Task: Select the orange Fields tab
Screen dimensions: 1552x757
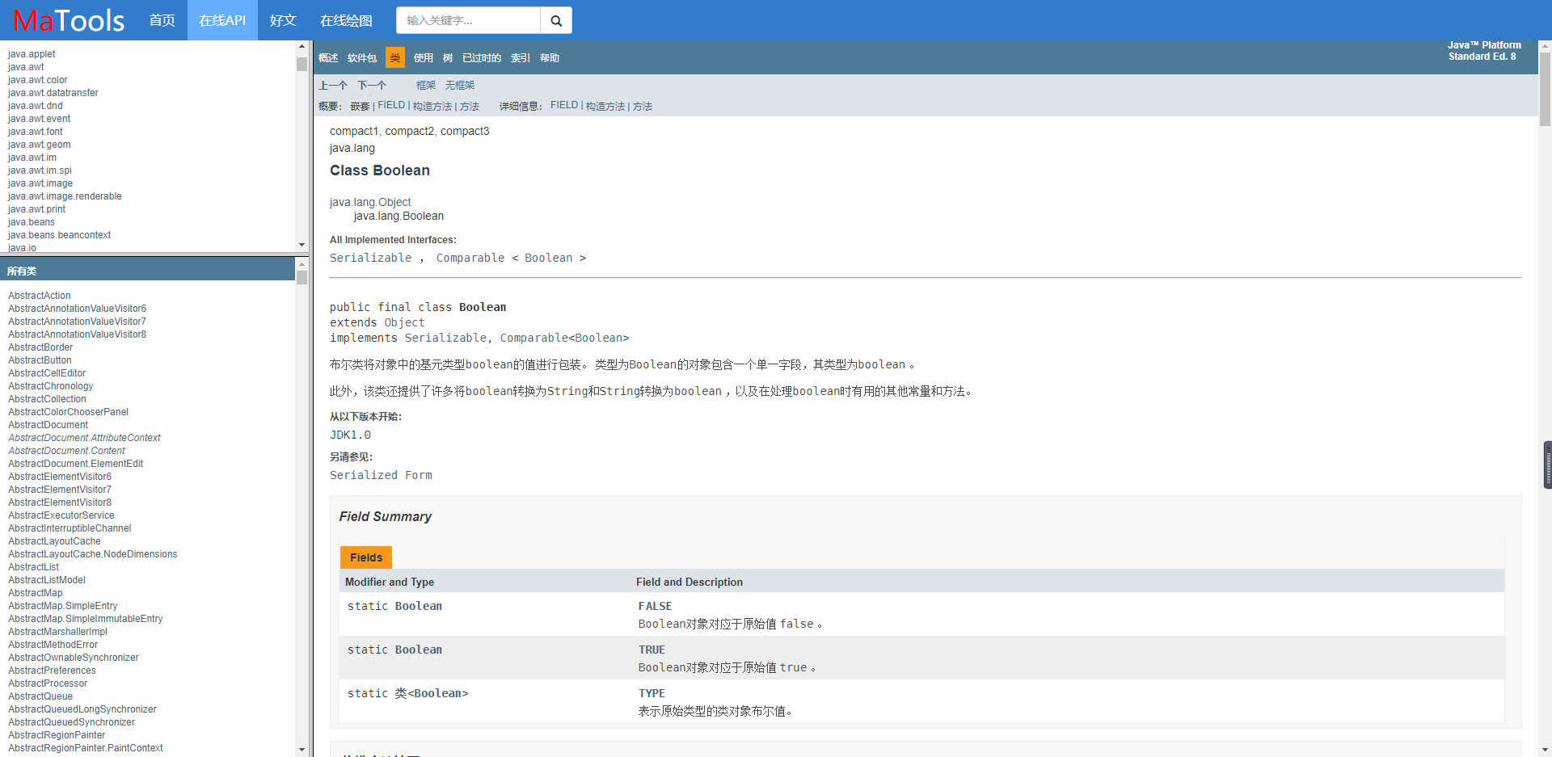Action: pyautogui.click(x=366, y=557)
